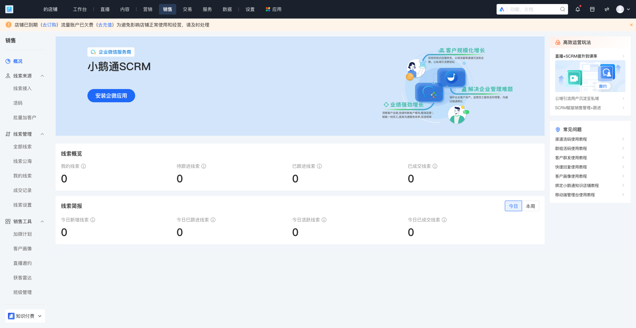636x328 pixels.
Task: Open the 交易 top menu
Action: click(187, 9)
